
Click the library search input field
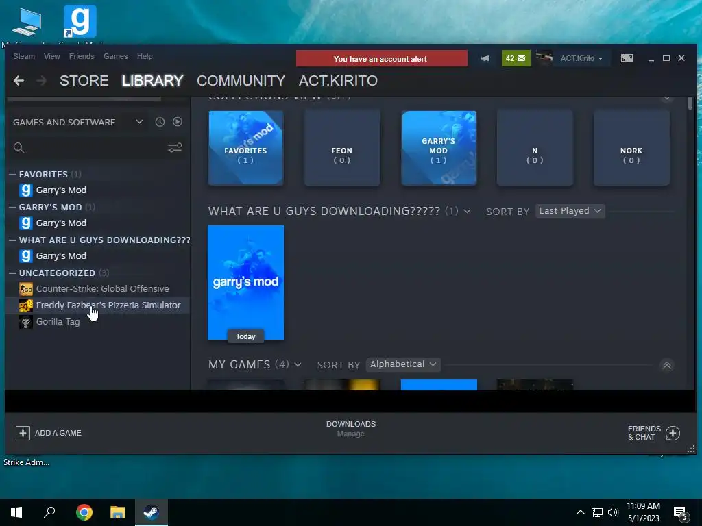click(x=95, y=148)
